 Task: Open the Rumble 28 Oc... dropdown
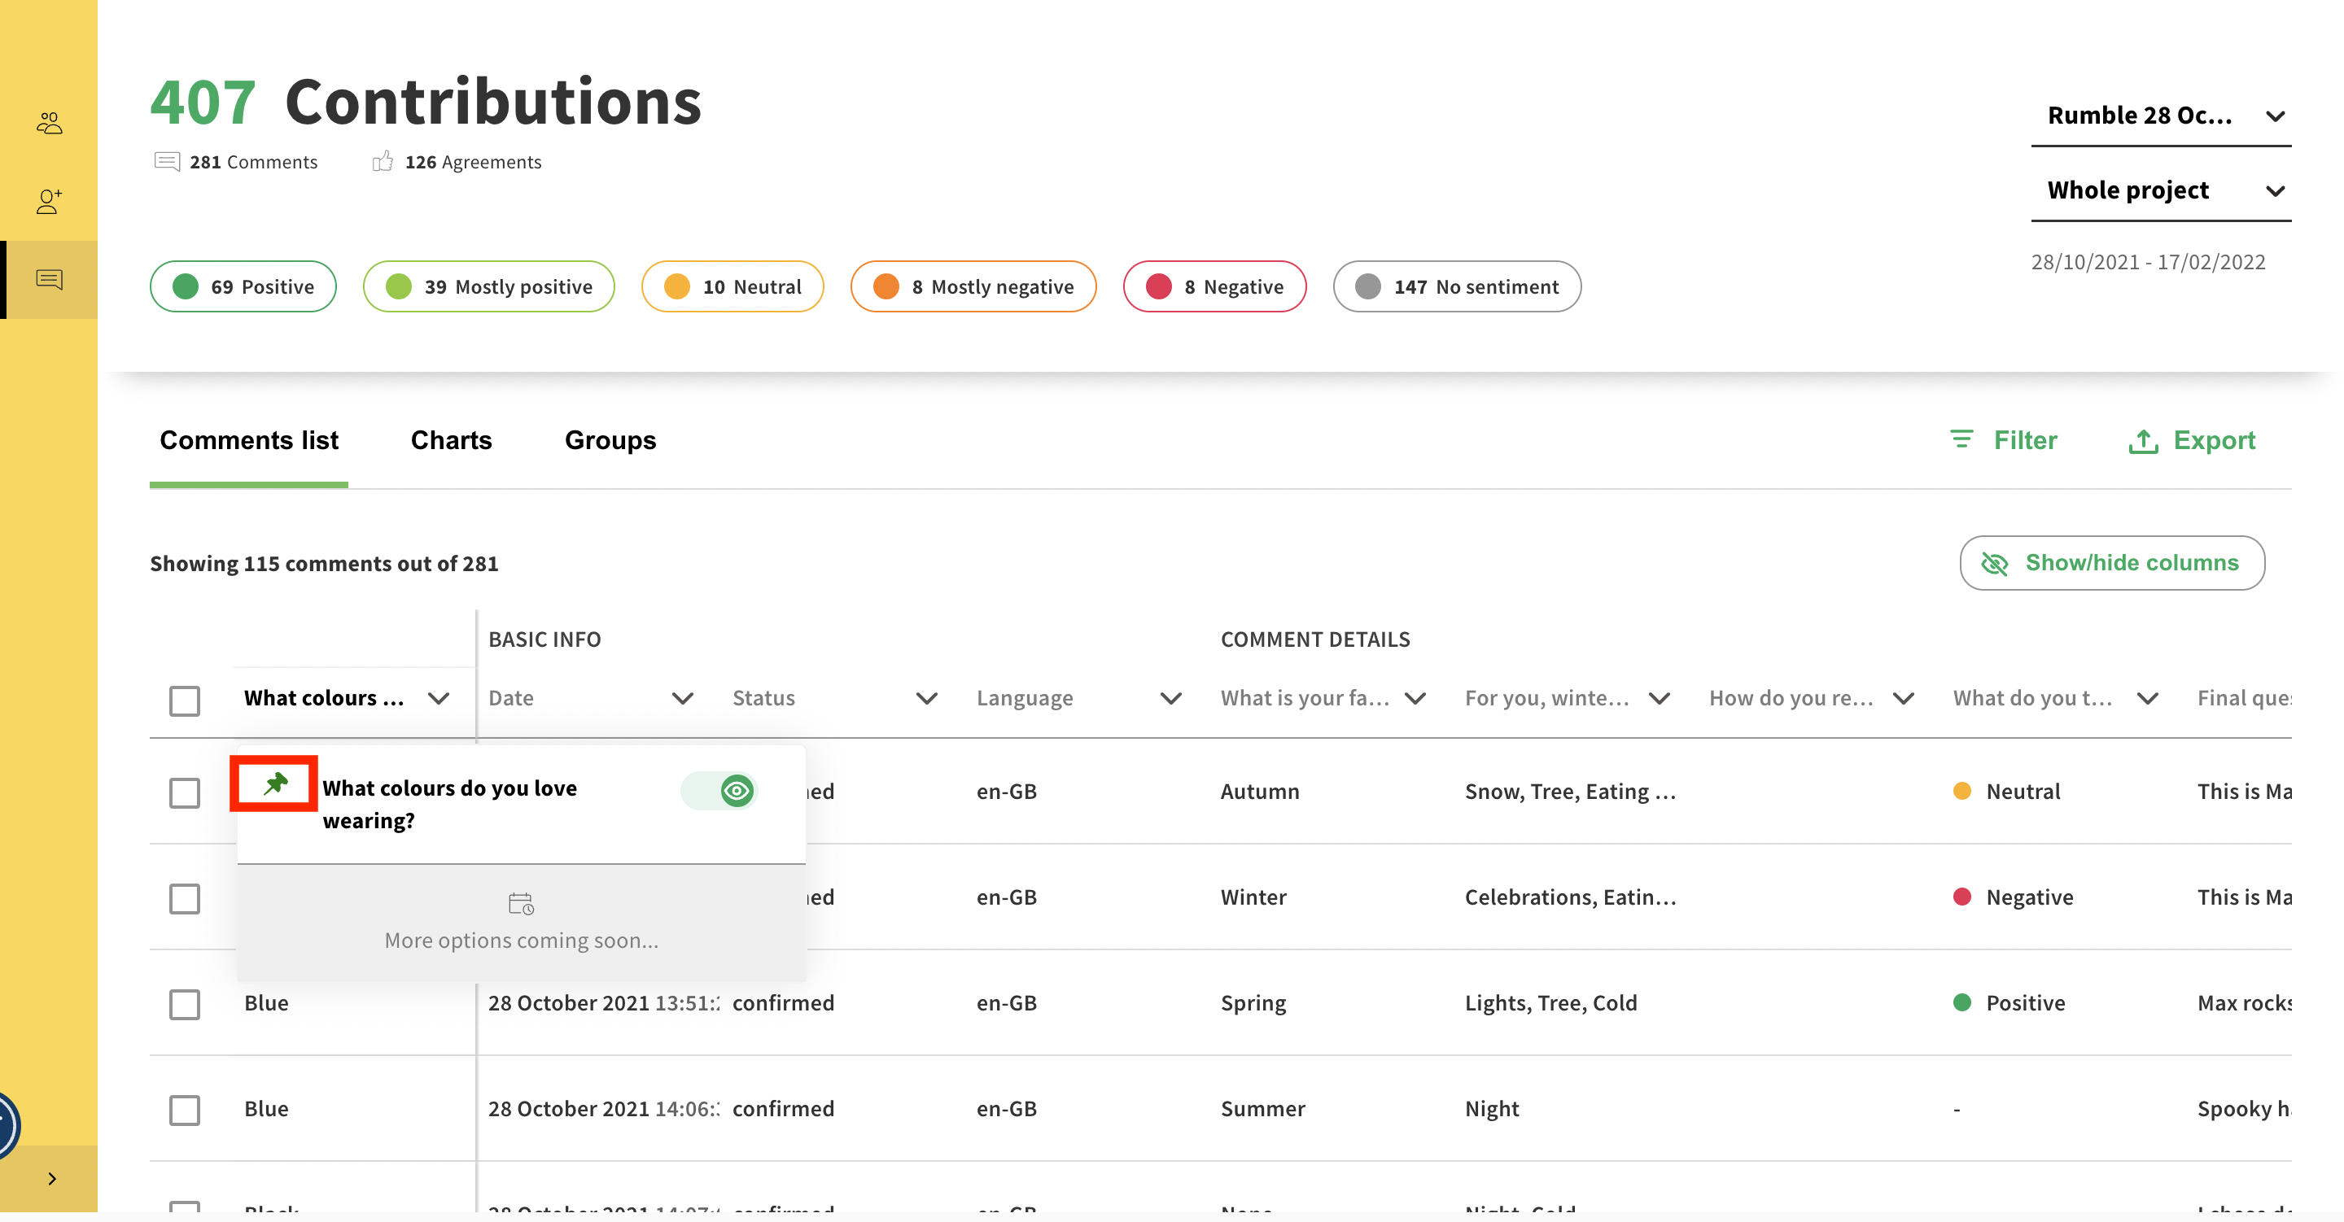(x=2160, y=116)
